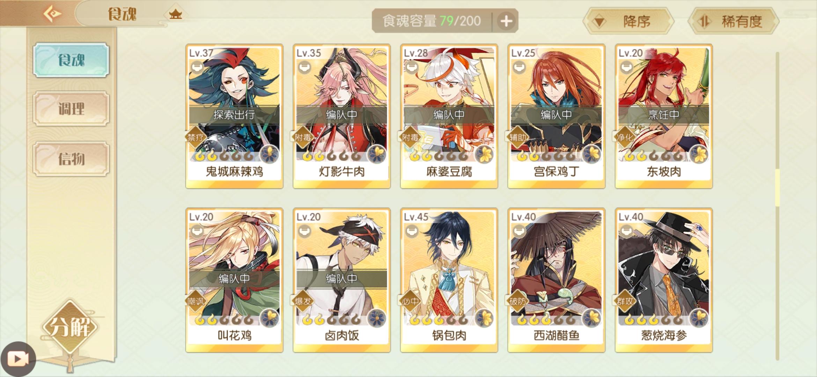Click the 群攻 tag on 葱烧海参
Screen dimensions: 817x377
[x=625, y=301]
